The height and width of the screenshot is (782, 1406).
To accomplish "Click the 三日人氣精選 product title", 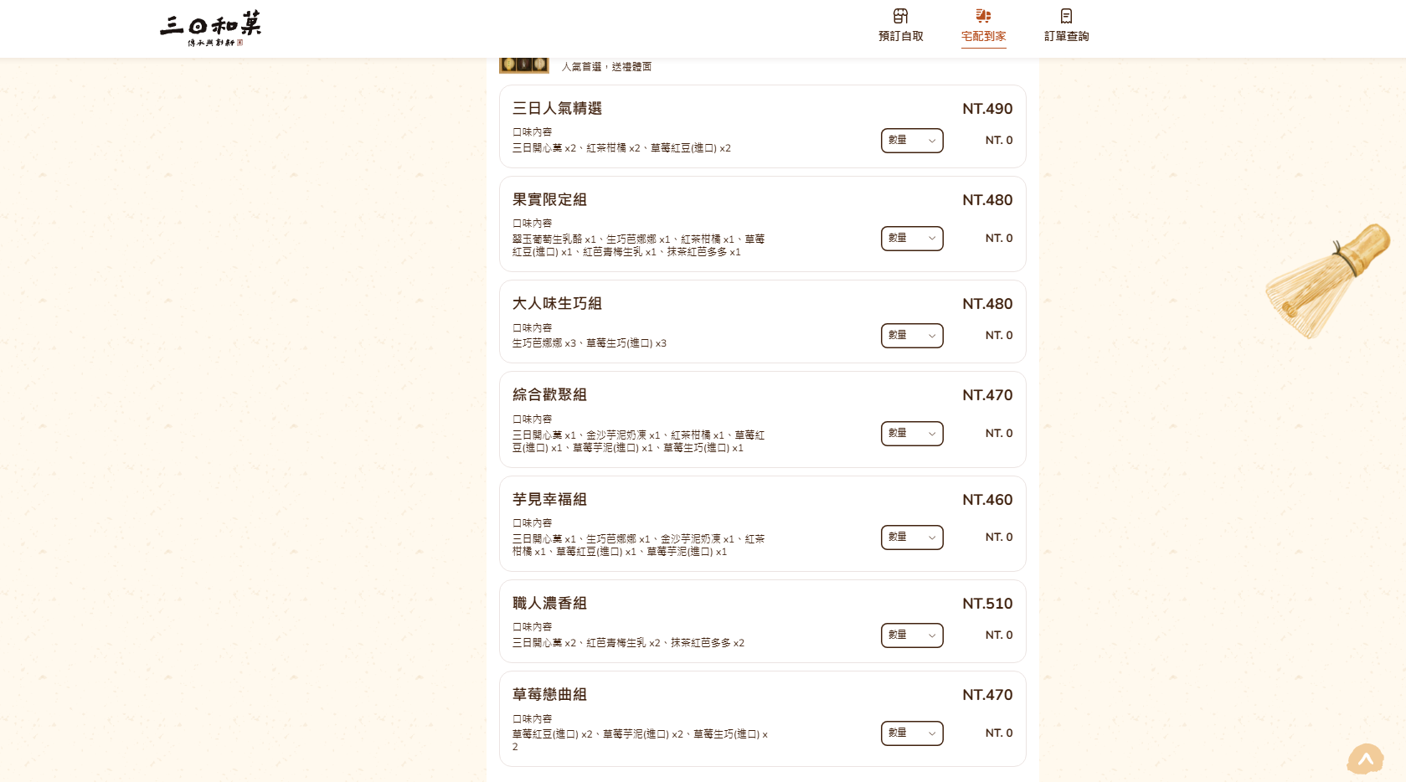I will click(557, 109).
